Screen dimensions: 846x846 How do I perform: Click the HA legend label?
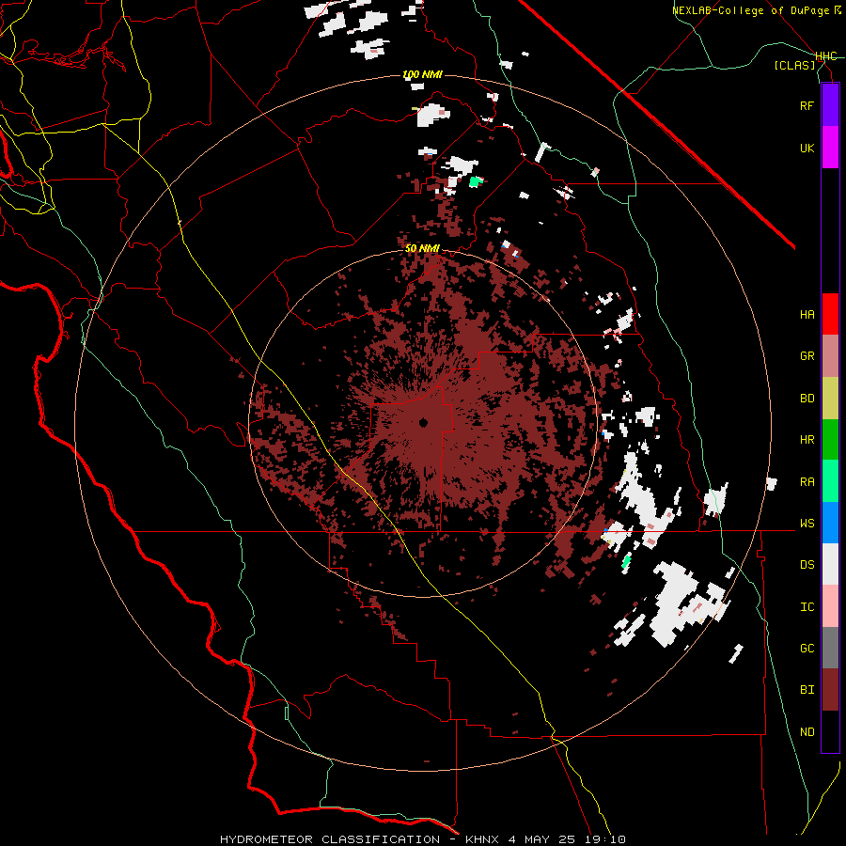(807, 315)
